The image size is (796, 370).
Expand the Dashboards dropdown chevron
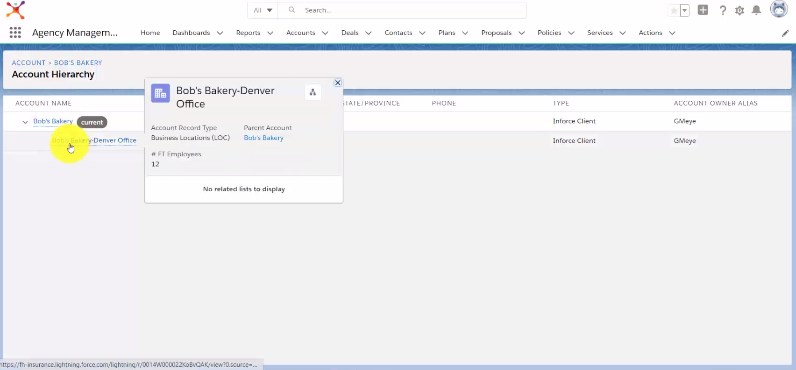220,33
